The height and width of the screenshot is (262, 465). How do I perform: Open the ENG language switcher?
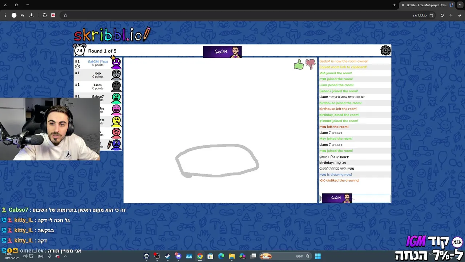tap(40, 256)
